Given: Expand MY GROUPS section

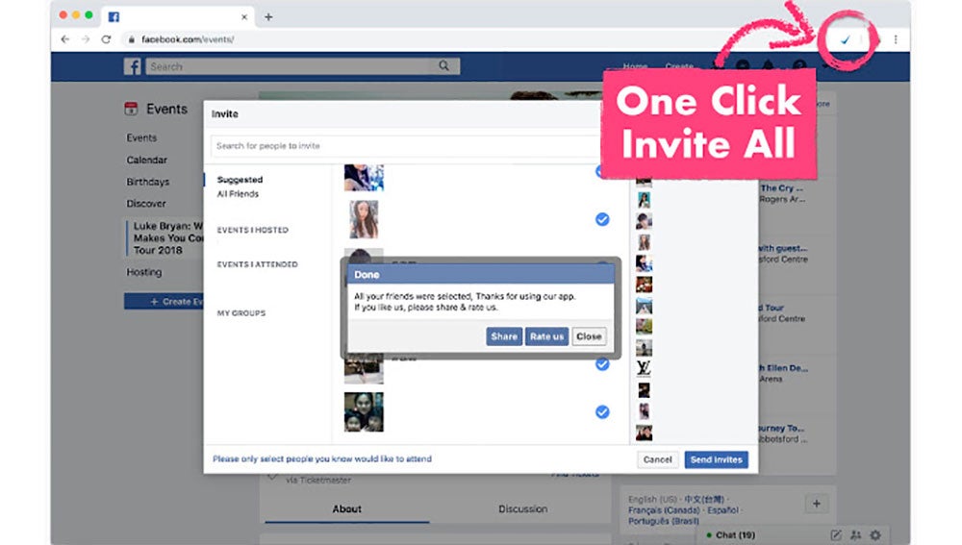Looking at the screenshot, I should [x=241, y=312].
